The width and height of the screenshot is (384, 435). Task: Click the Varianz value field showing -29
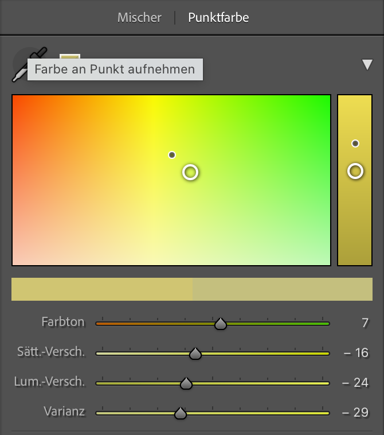(x=355, y=412)
